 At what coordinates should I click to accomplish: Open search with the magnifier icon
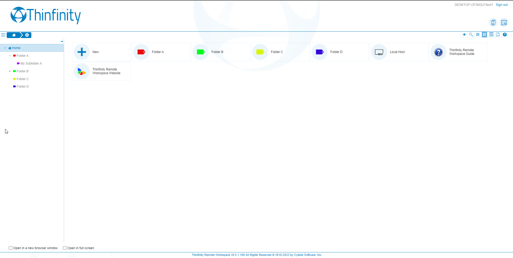coord(471,35)
